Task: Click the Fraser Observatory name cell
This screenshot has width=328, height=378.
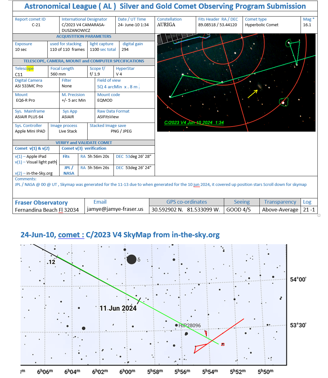Action: click(x=41, y=203)
